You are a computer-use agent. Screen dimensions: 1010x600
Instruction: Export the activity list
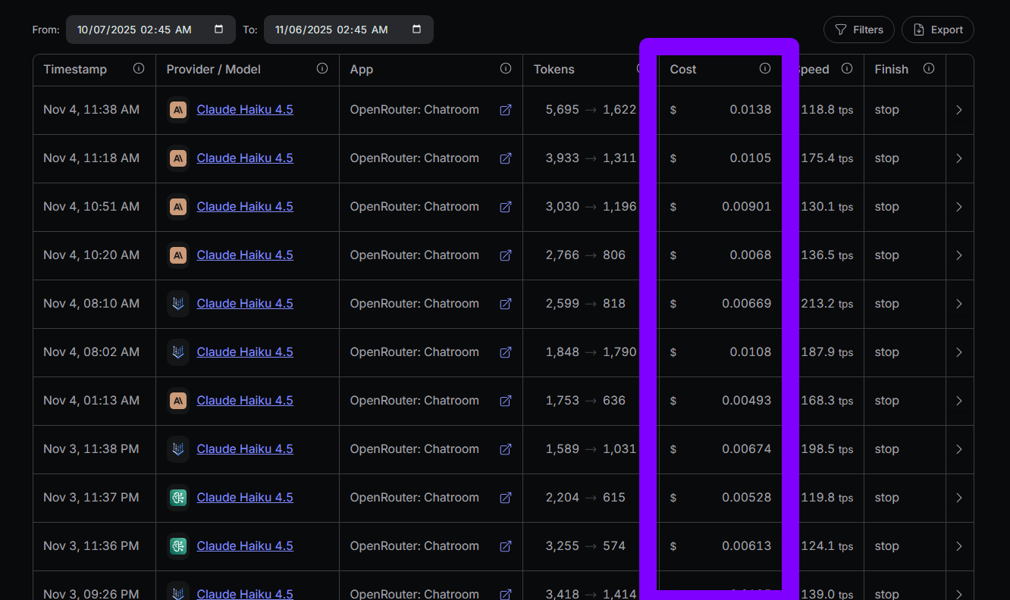[938, 30]
